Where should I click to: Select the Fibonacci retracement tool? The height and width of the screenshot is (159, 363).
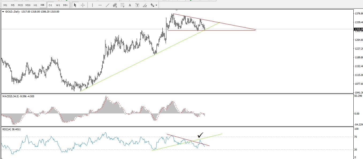click(x=122, y=5)
